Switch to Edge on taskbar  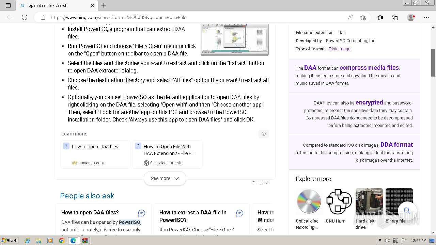pyautogui.click(x=73, y=241)
